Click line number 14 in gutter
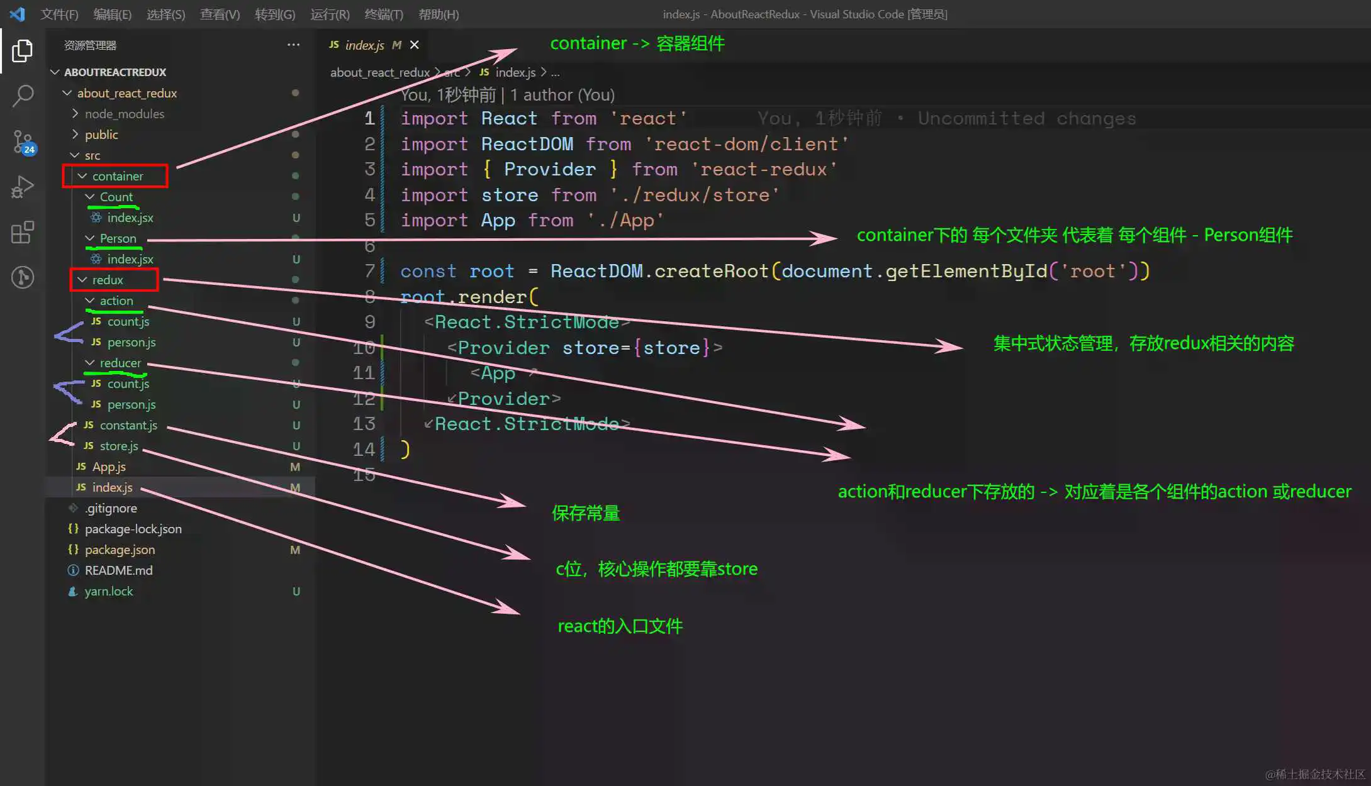The image size is (1371, 786). (x=363, y=449)
